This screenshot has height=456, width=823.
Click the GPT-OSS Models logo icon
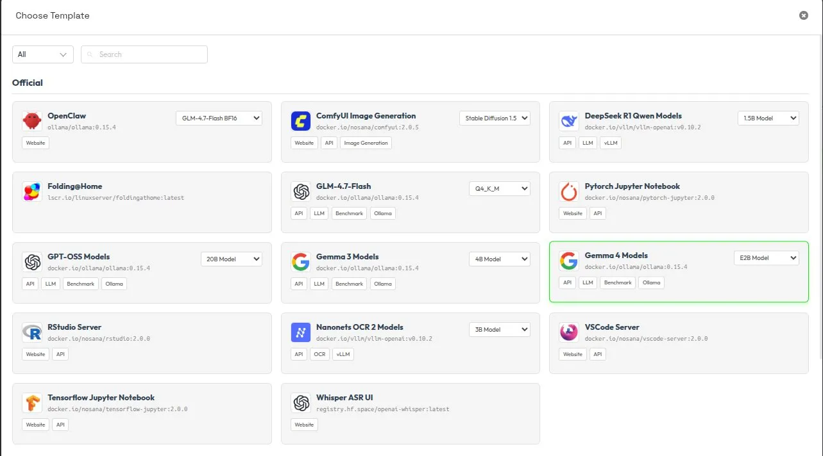[x=32, y=262]
